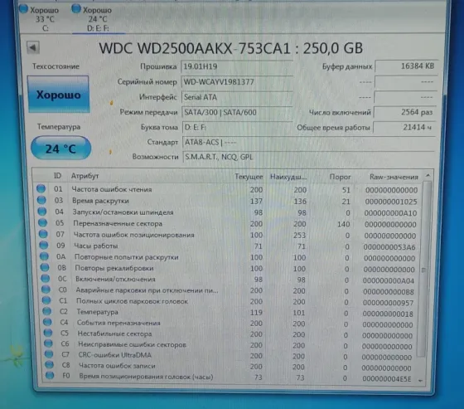This screenshot has height=409, width=464.
Task: Click status icon for attribute 0B
Action: pos(45,267)
